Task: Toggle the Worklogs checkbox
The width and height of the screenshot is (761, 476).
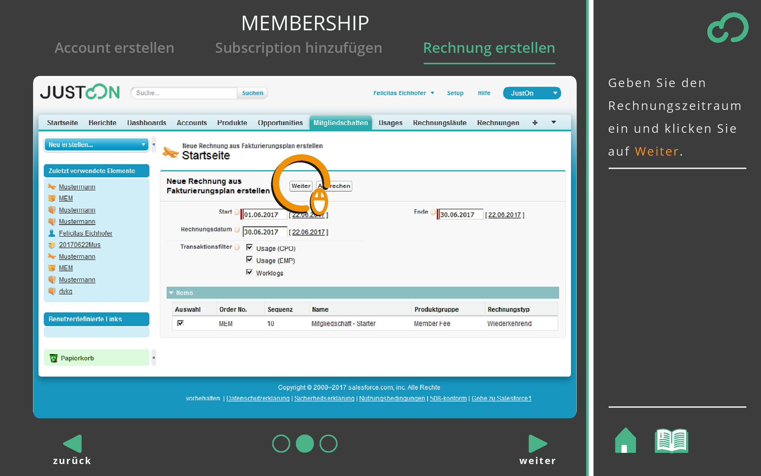Action: point(249,272)
